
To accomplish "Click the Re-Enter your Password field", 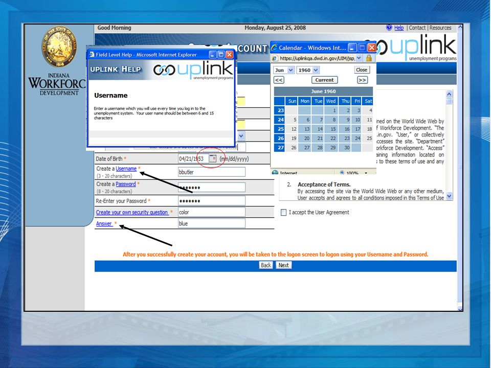I will pos(211,200).
